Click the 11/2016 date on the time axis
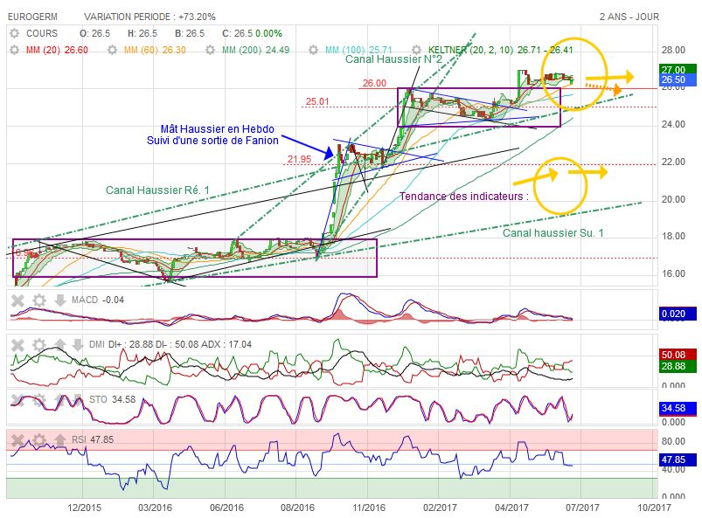This screenshot has height=518, width=702. point(368,508)
